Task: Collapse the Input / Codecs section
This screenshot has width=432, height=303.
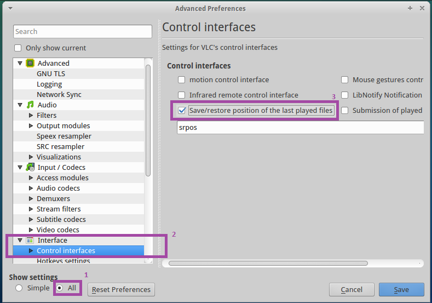Action: [x=20, y=167]
